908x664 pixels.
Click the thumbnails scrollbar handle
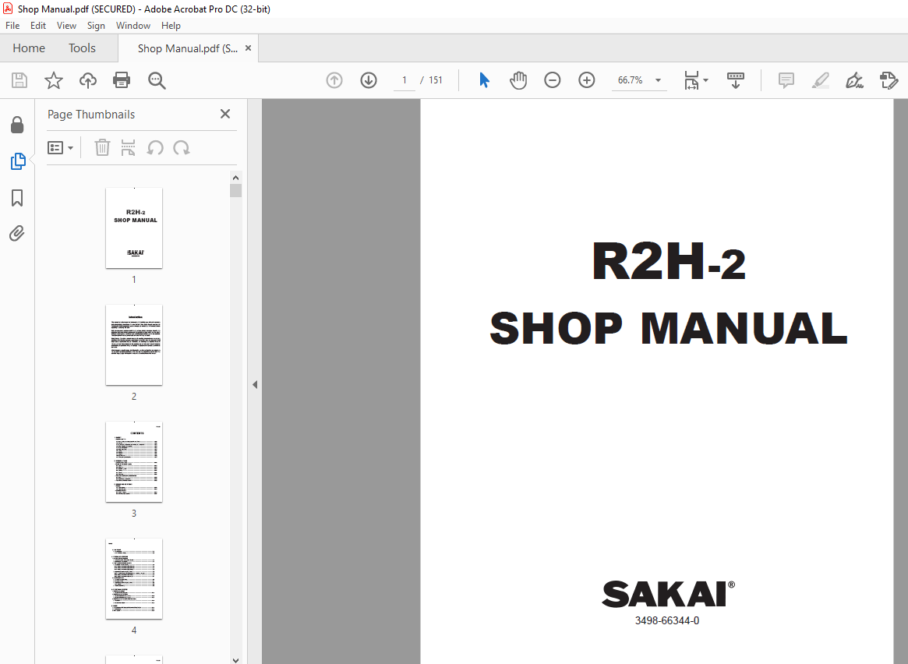[x=235, y=191]
